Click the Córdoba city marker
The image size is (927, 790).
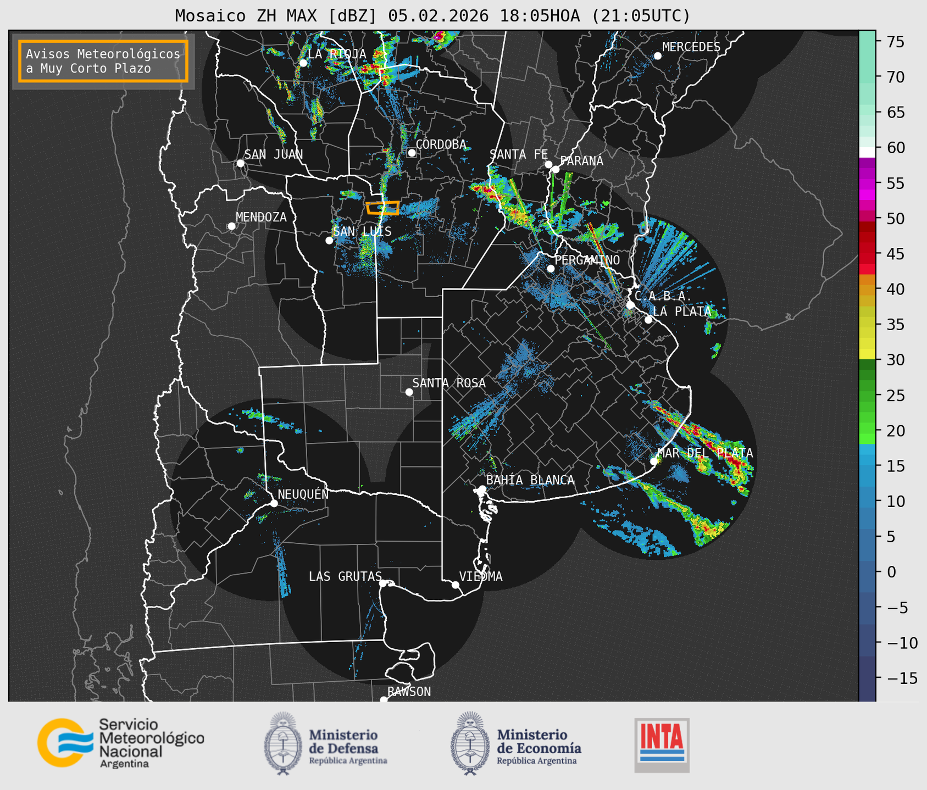point(412,153)
